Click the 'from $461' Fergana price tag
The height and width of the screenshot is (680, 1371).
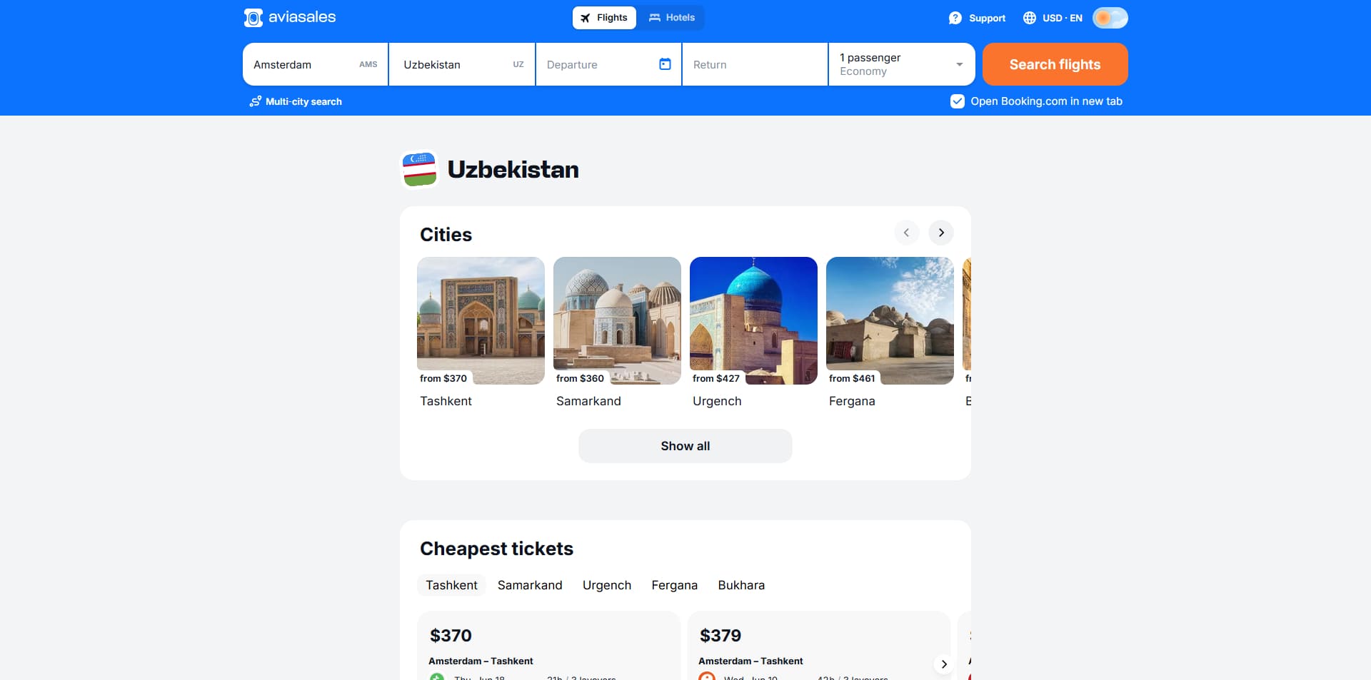[852, 378]
